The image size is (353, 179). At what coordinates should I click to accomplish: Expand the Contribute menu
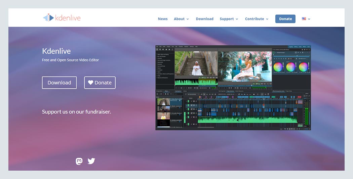pyautogui.click(x=257, y=19)
